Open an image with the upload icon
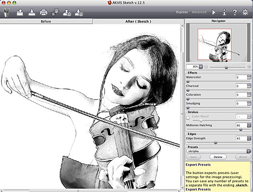The height and width of the screenshot is (192, 253). point(20,12)
